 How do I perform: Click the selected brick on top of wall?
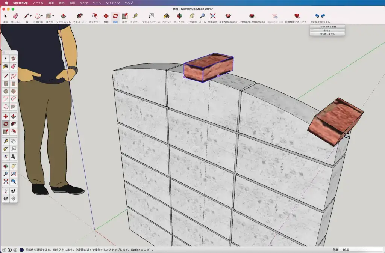tap(208, 67)
